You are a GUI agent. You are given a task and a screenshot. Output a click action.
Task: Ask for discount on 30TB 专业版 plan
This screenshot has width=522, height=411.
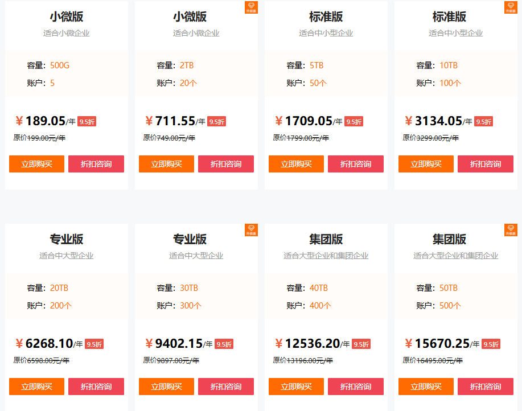point(226,387)
